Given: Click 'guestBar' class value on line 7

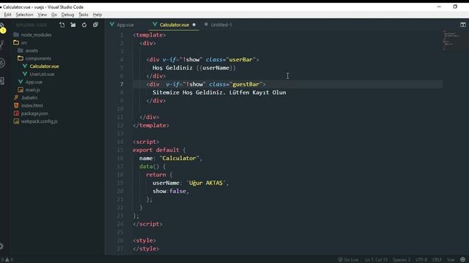Looking at the screenshot, I should click(246, 85).
